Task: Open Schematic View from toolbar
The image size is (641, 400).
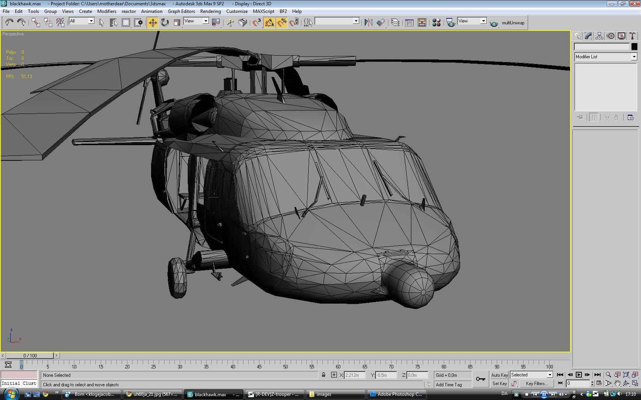Action: 422,23
